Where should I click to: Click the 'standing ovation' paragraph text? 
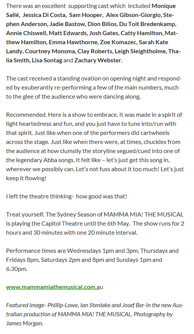pyautogui.click(x=94, y=88)
